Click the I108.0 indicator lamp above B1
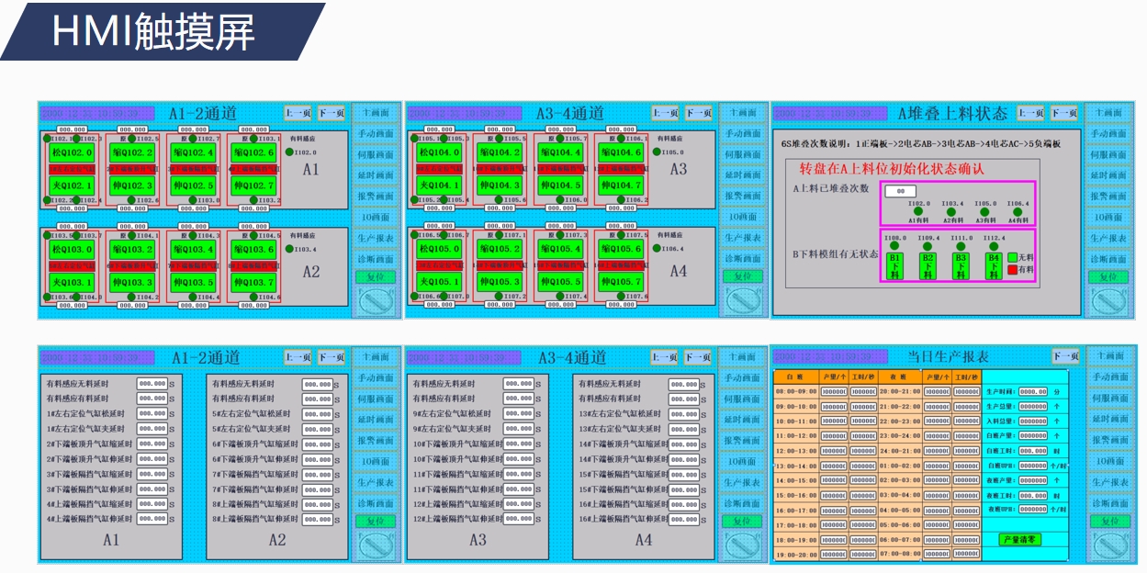This screenshot has width=1147, height=573. pyautogui.click(x=894, y=247)
